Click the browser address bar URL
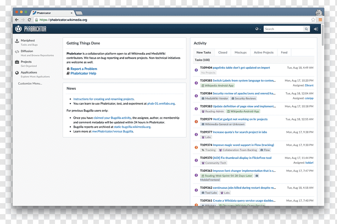Viewport: 337px width, 224px height. click(63, 20)
